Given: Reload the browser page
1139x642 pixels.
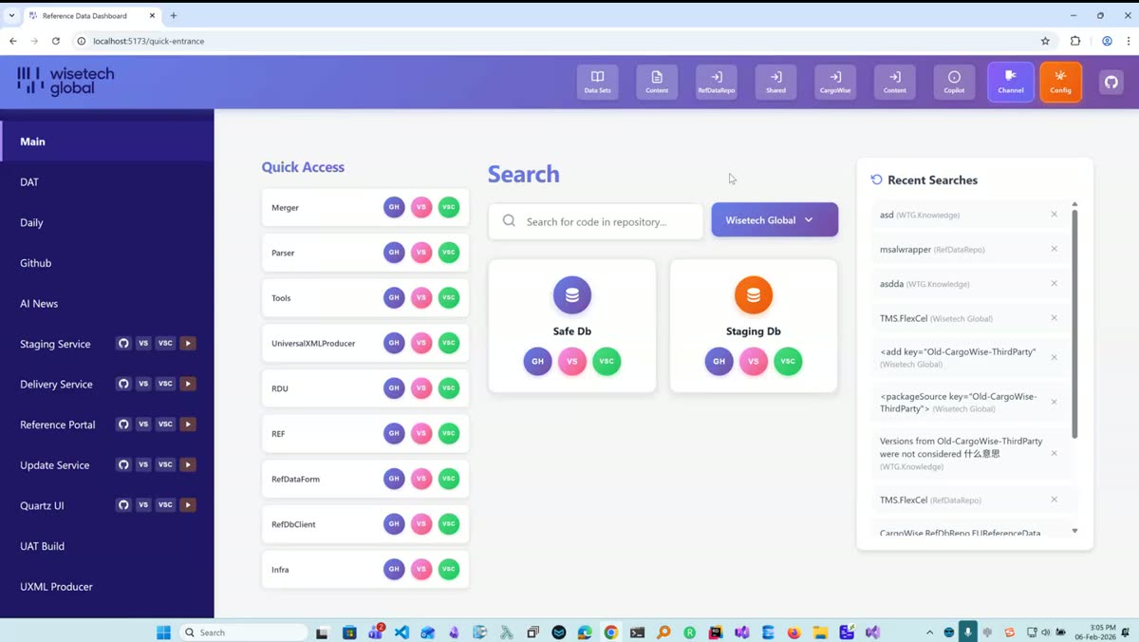Looking at the screenshot, I should click(x=56, y=41).
